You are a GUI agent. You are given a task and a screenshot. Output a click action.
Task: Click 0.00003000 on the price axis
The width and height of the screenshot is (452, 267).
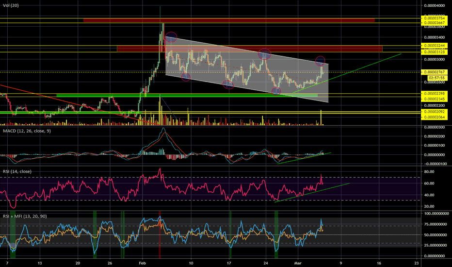(435, 59)
